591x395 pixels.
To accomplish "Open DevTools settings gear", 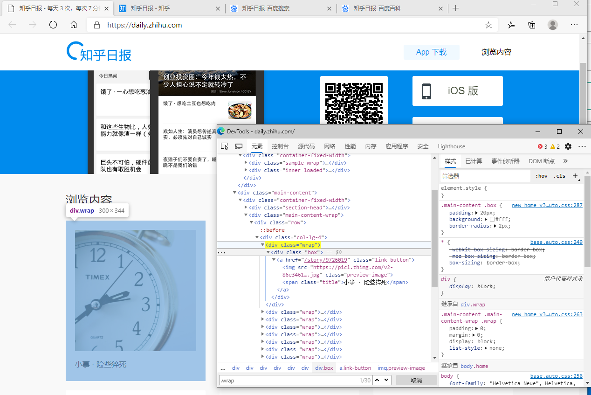I will click(568, 146).
